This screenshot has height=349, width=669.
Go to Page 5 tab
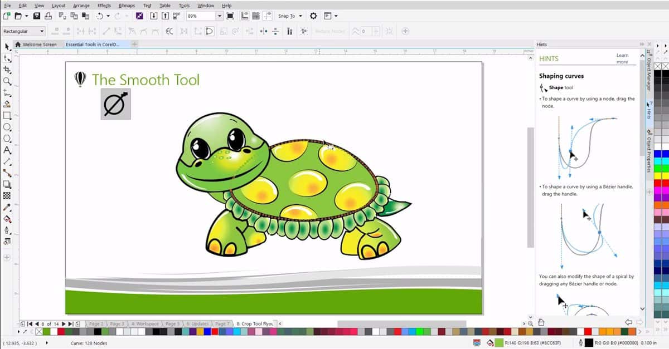point(173,323)
